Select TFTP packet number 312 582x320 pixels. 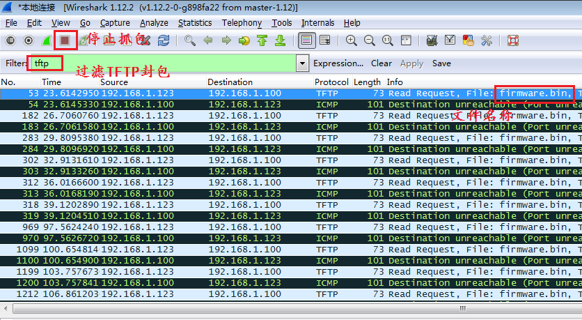(x=291, y=183)
